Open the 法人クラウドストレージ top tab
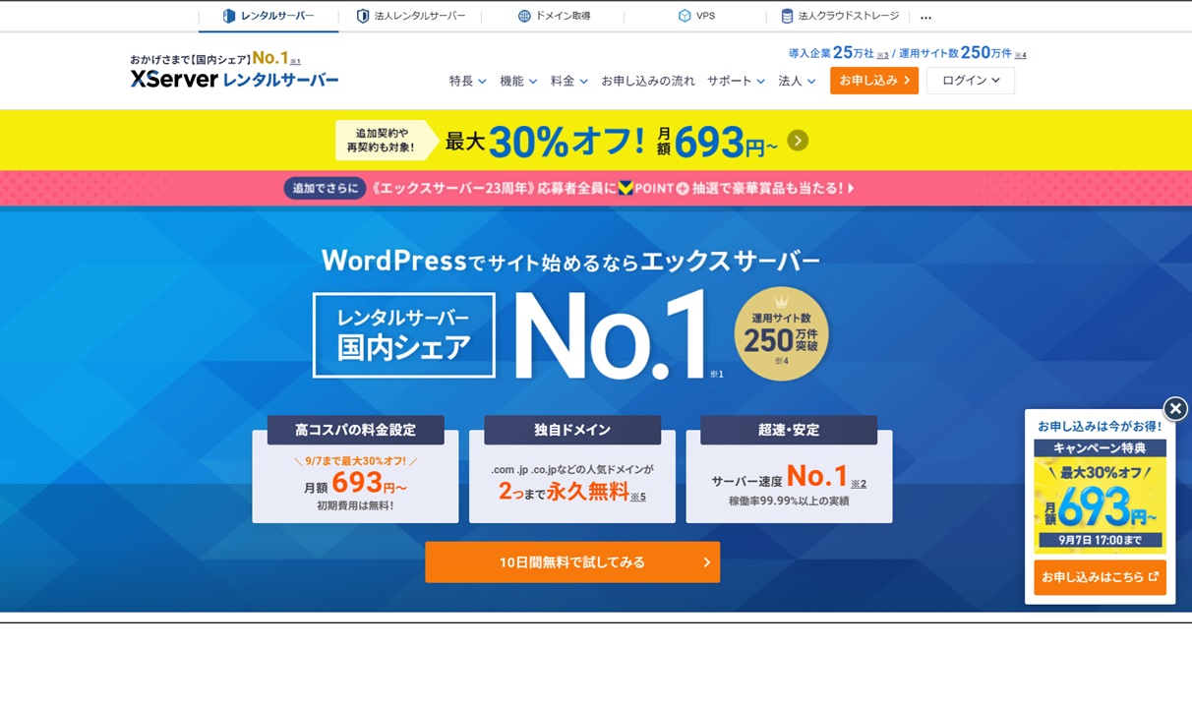The width and height of the screenshot is (1192, 708). 838,16
